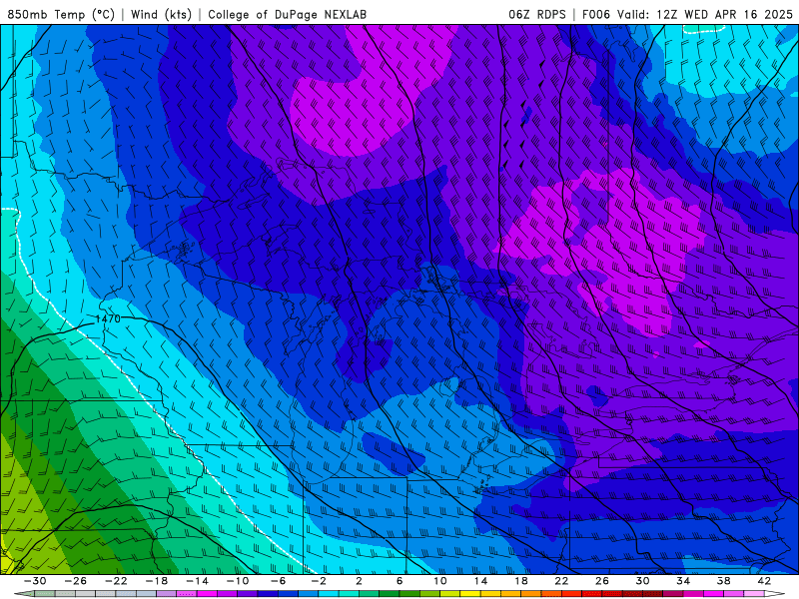The height and width of the screenshot is (599, 799).
Task: Click the "Valid: 12Z WED APR 16 2025" text
Action: pyautogui.click(x=705, y=14)
